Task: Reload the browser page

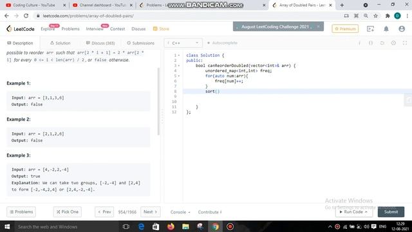Action: point(26,15)
